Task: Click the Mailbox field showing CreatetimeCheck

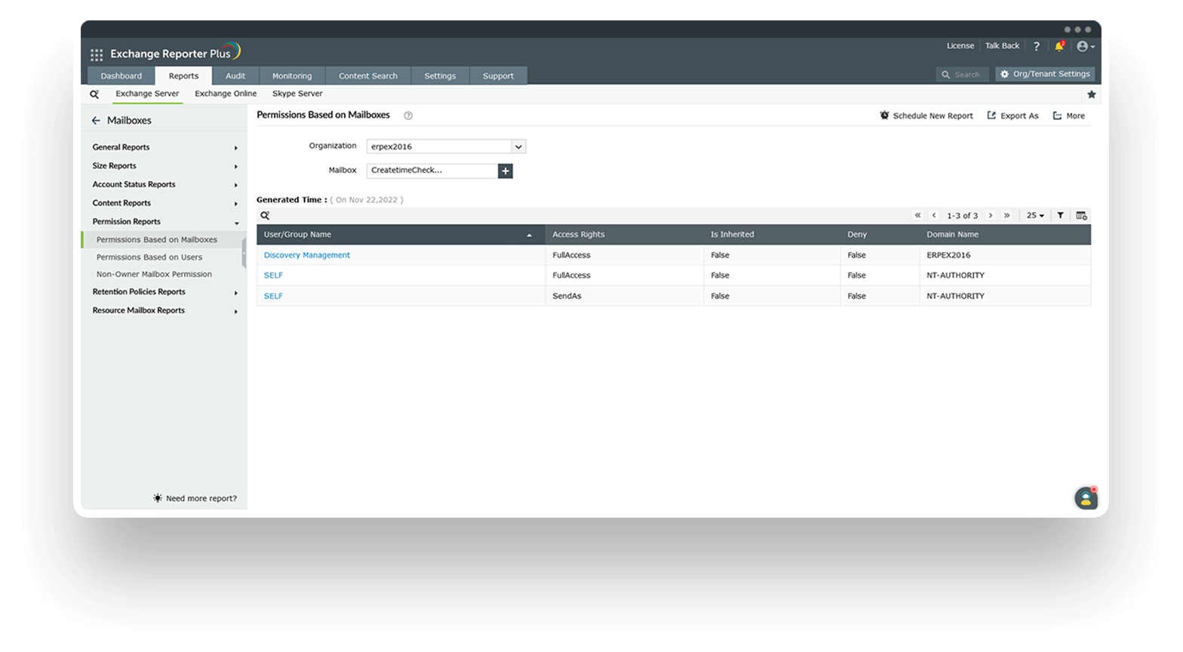Action: tap(432, 171)
